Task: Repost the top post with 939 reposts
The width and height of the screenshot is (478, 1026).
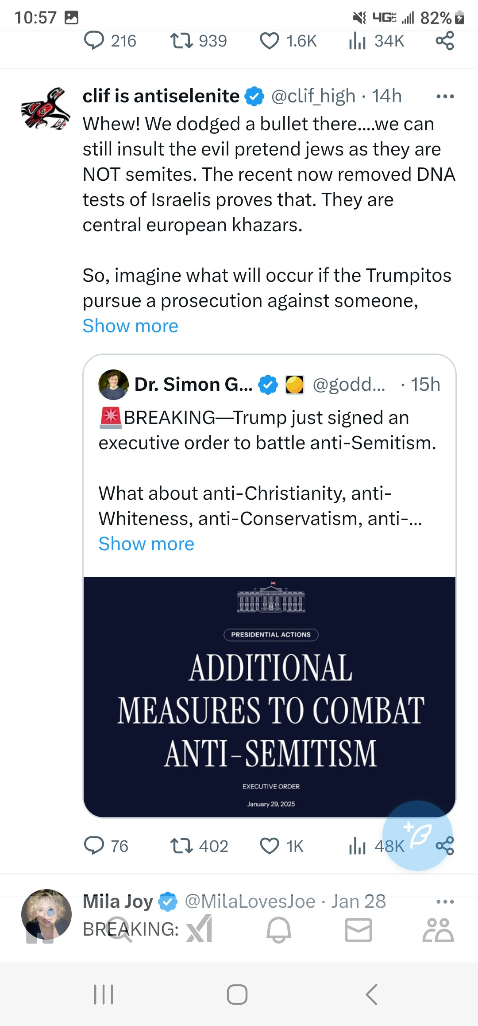Action: pos(181,41)
